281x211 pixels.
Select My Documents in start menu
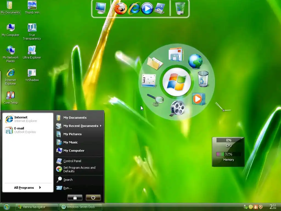(x=79, y=118)
